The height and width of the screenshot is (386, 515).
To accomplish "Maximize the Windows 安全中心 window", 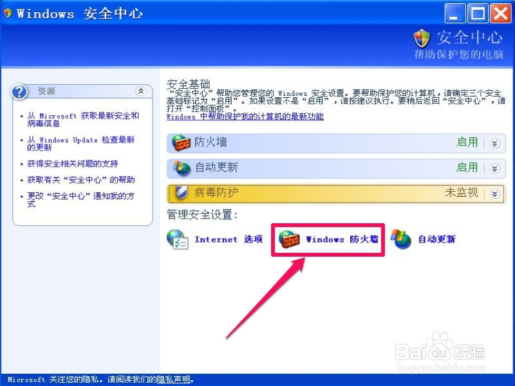I will (x=478, y=14).
